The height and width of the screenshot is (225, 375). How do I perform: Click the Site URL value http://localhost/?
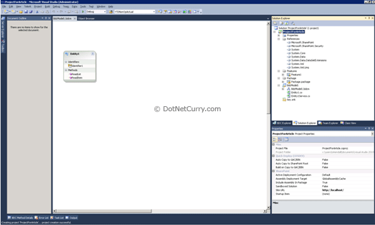(x=333, y=190)
